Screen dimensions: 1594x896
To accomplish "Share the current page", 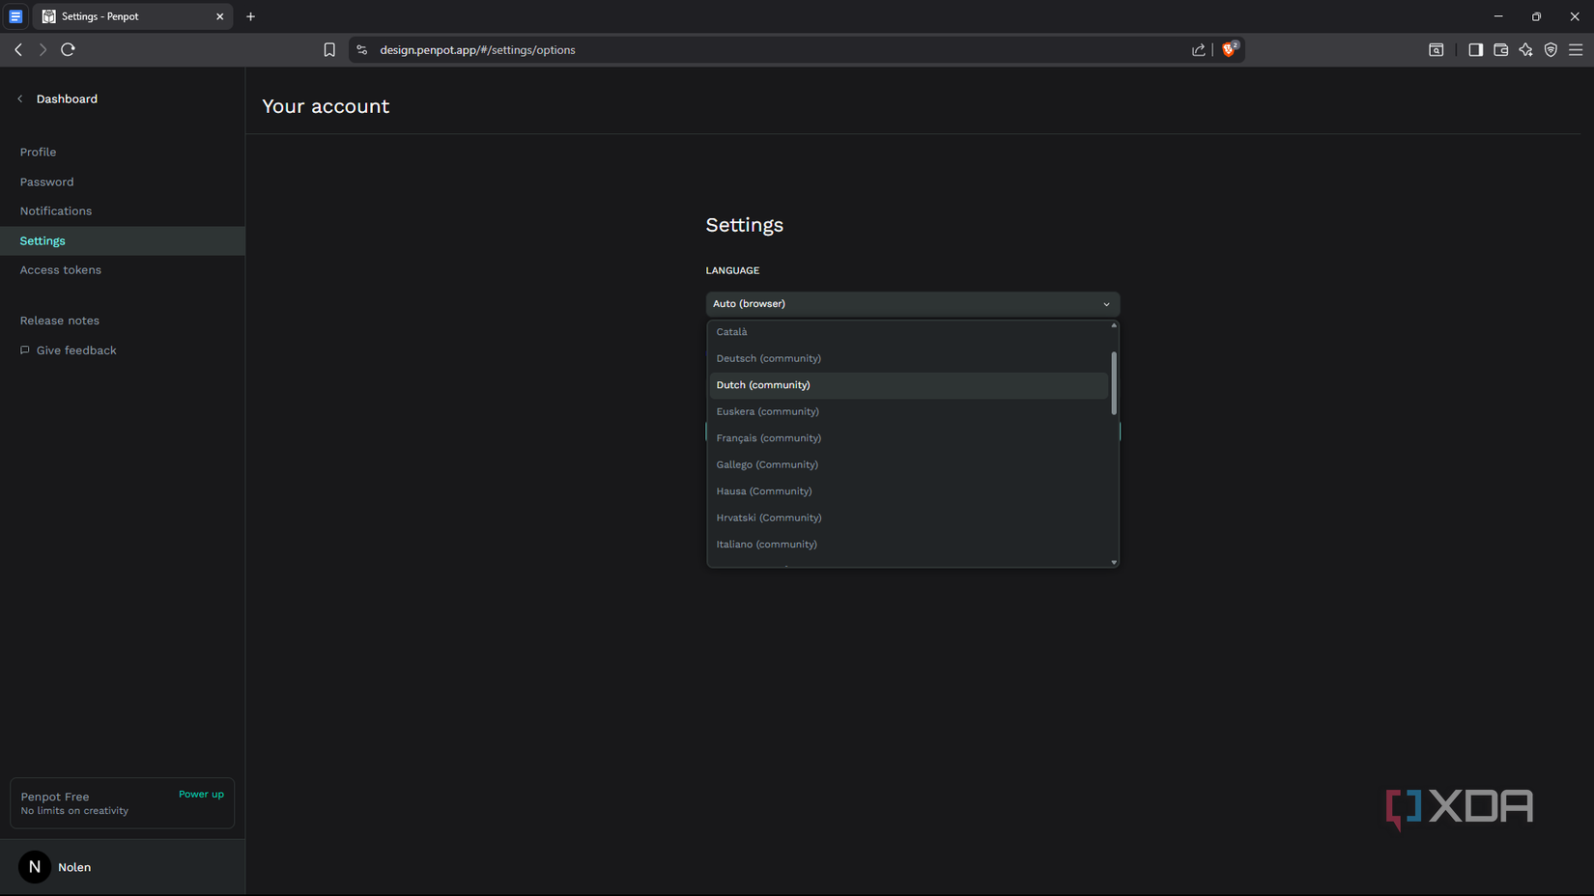I will pyautogui.click(x=1198, y=49).
